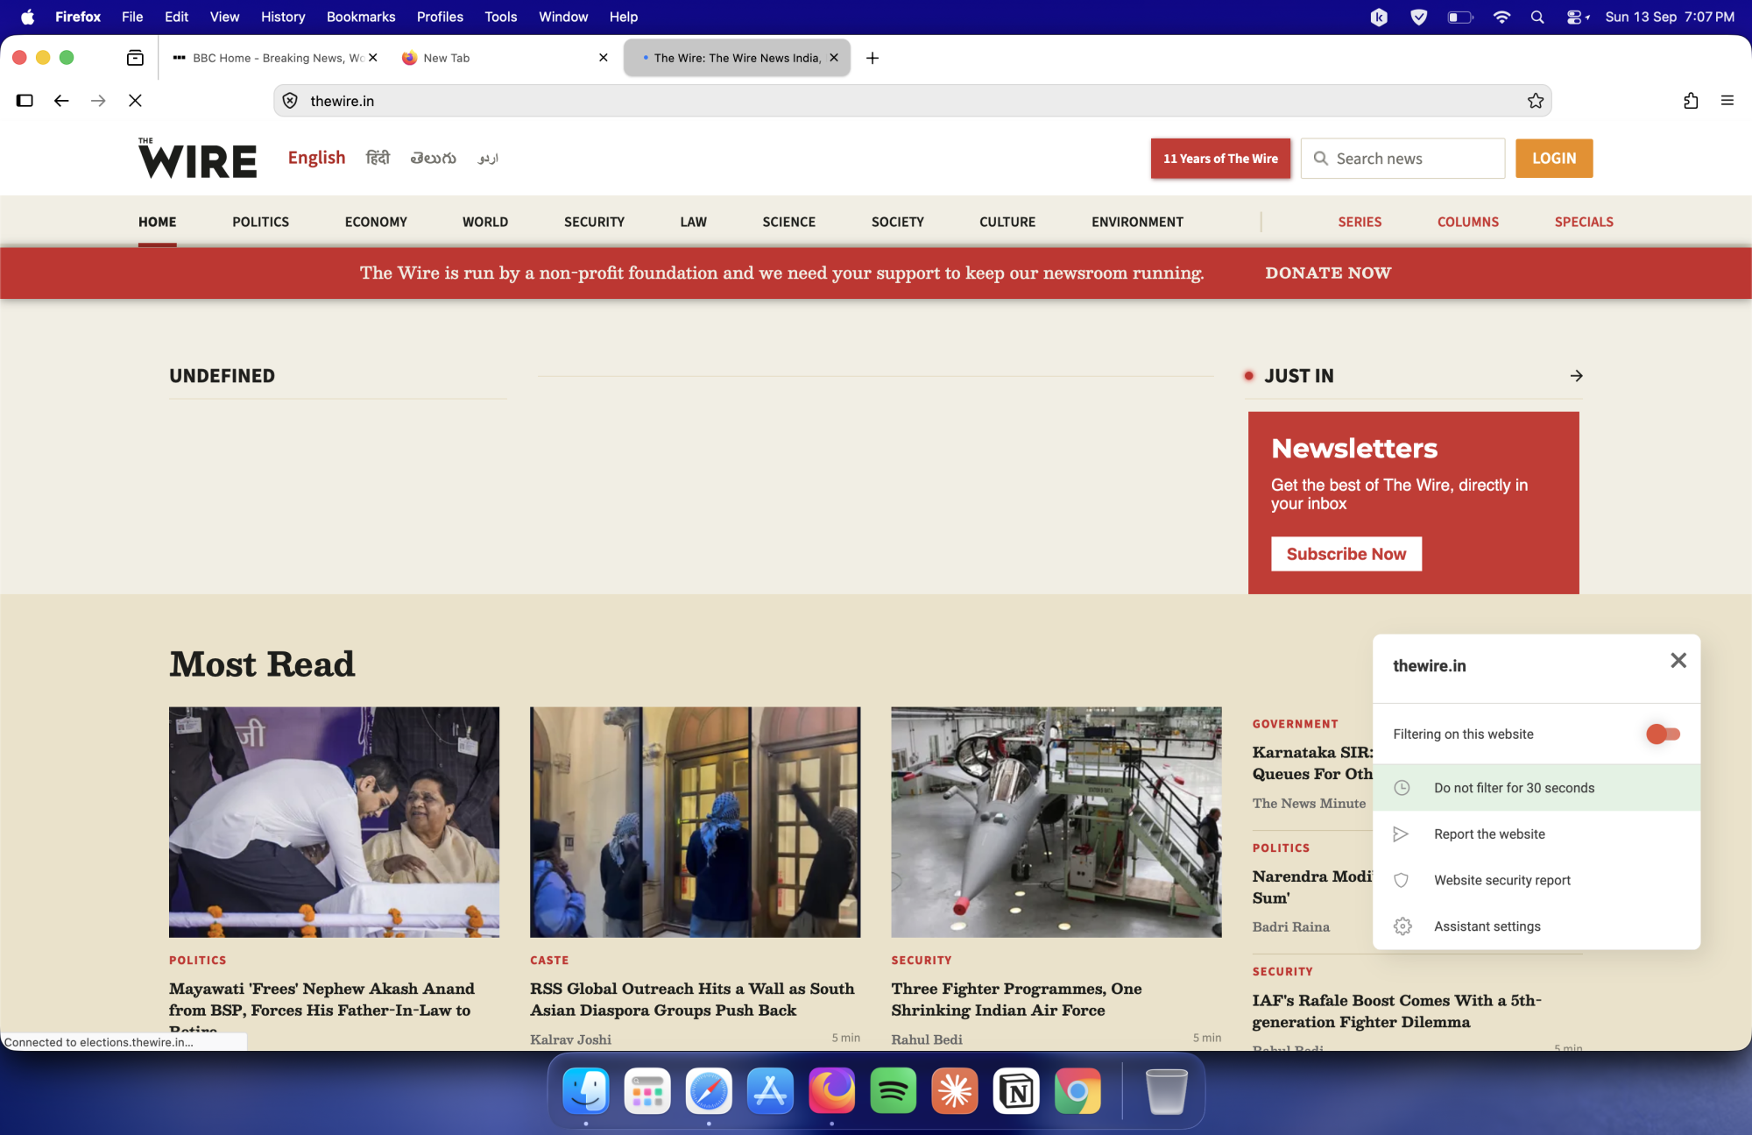The image size is (1752, 1135).
Task: Click 11 Years of The Wire button
Action: click(x=1220, y=159)
